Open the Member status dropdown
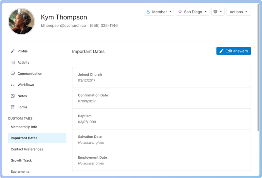This screenshot has height=178, width=262. (x=159, y=12)
